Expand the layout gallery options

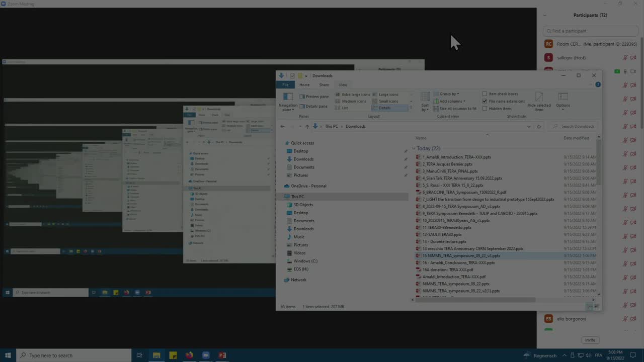(x=411, y=108)
